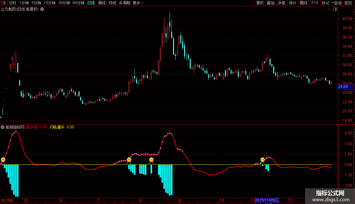The height and width of the screenshot is (204, 355).
Task: Click the panel layout icon at top-left
Action: pyautogui.click(x=3, y=3)
